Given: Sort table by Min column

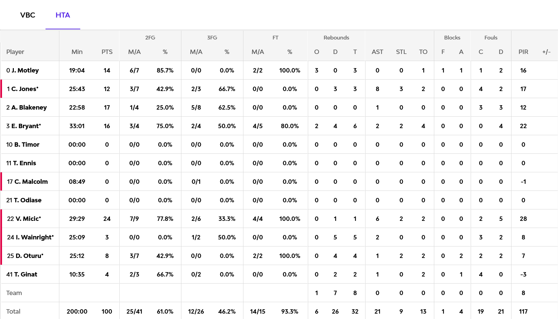Looking at the screenshot, I should coord(77,52).
